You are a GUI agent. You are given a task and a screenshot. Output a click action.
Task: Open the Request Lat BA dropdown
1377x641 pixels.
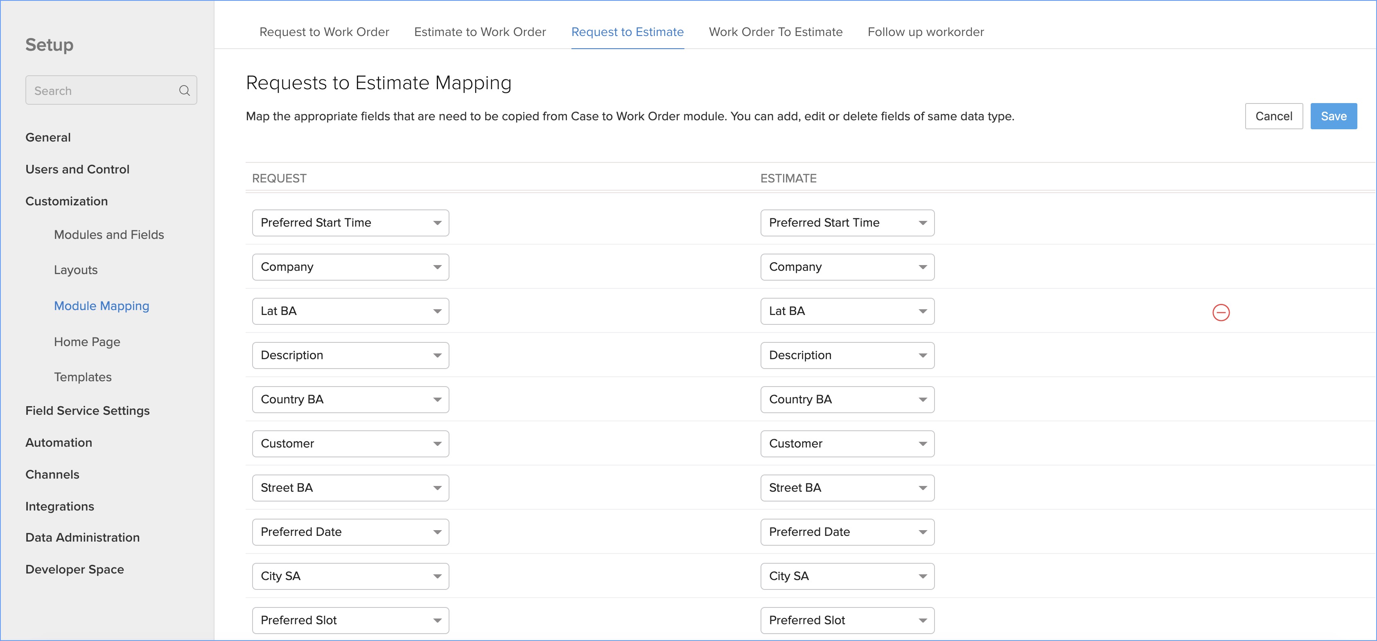click(x=350, y=311)
